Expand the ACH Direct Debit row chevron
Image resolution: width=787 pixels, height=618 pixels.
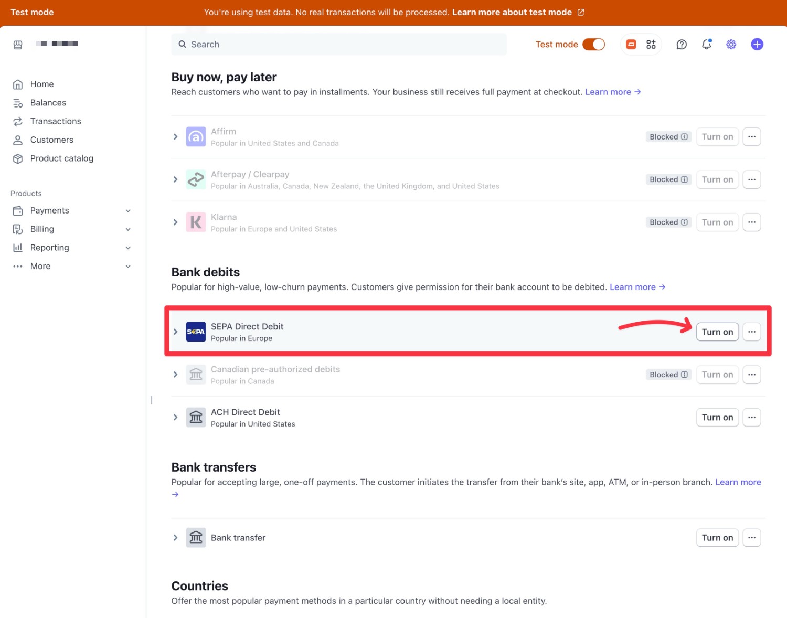click(x=175, y=418)
